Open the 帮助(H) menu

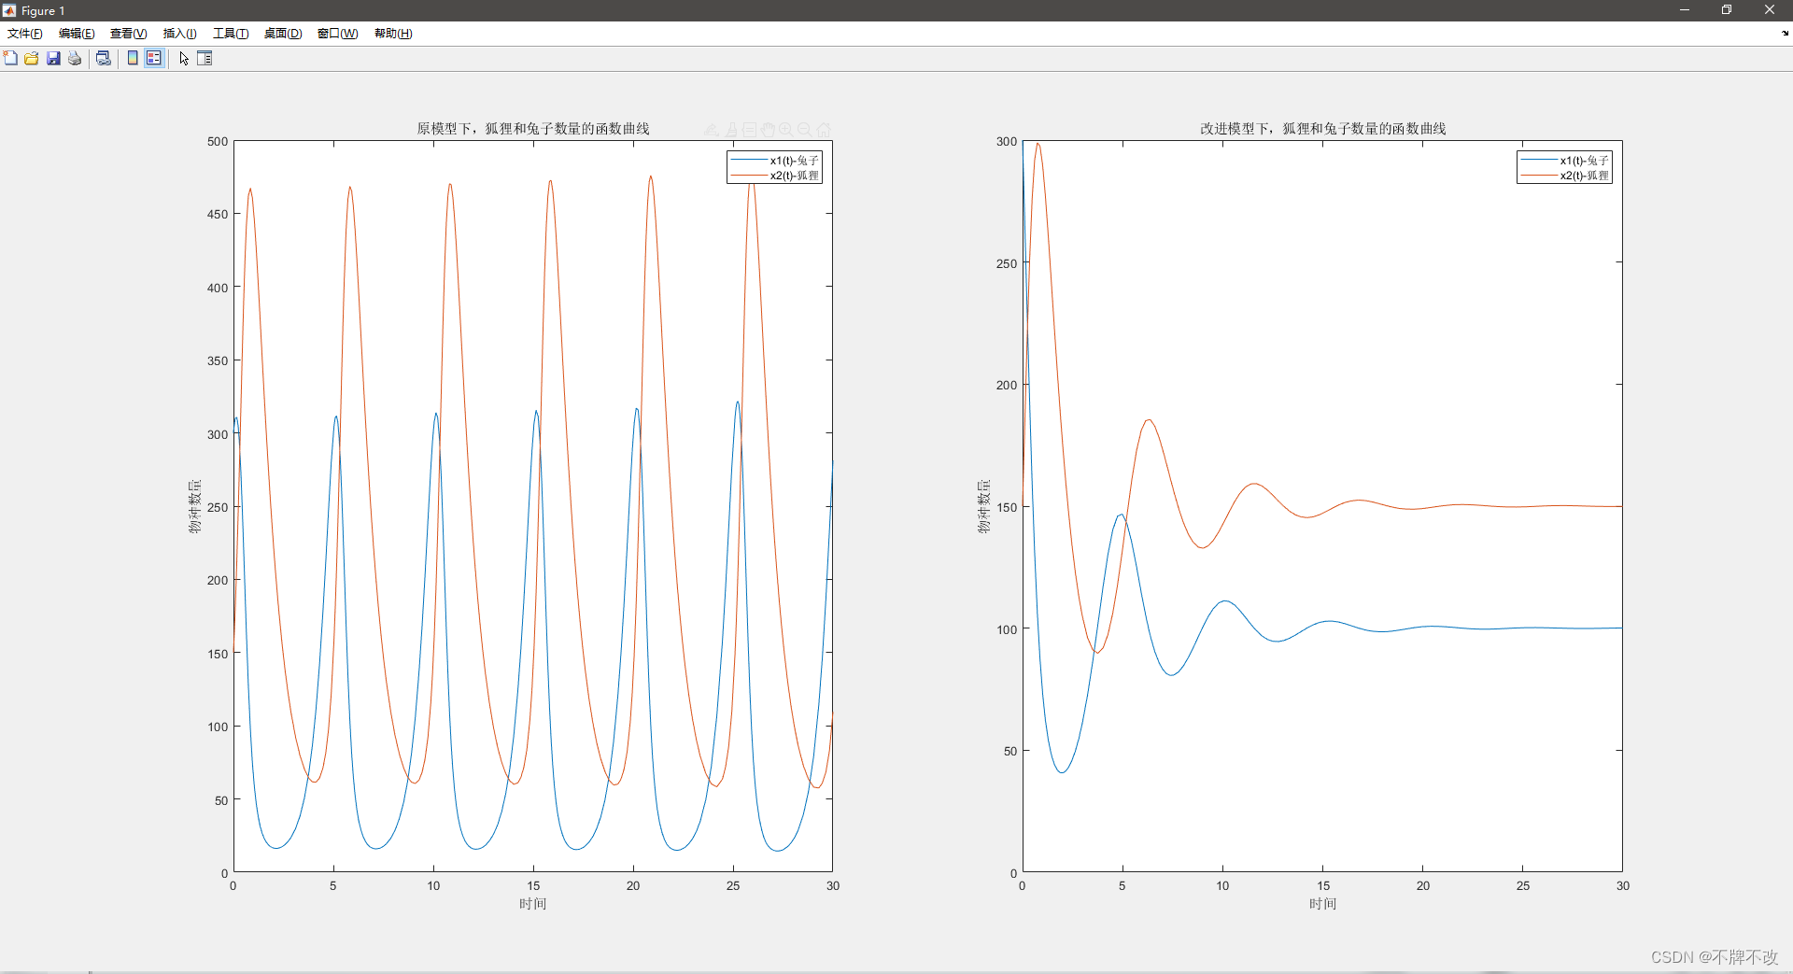point(393,34)
